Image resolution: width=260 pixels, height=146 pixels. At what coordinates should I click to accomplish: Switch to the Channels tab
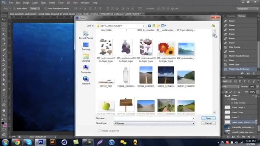coord(231,77)
